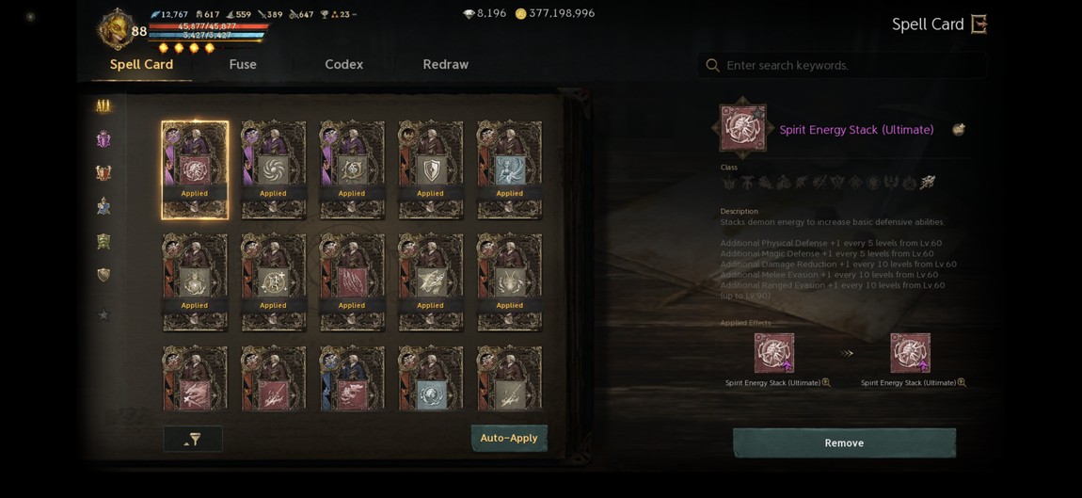Open the sort filter funnel button

point(193,440)
